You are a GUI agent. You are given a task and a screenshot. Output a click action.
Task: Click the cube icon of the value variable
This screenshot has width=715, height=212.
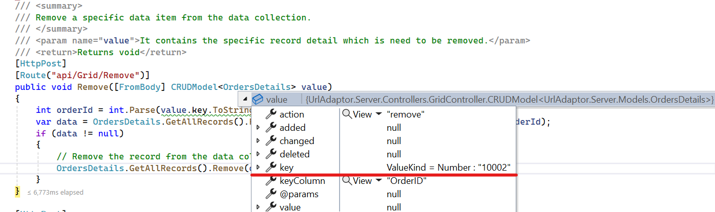coord(258,100)
